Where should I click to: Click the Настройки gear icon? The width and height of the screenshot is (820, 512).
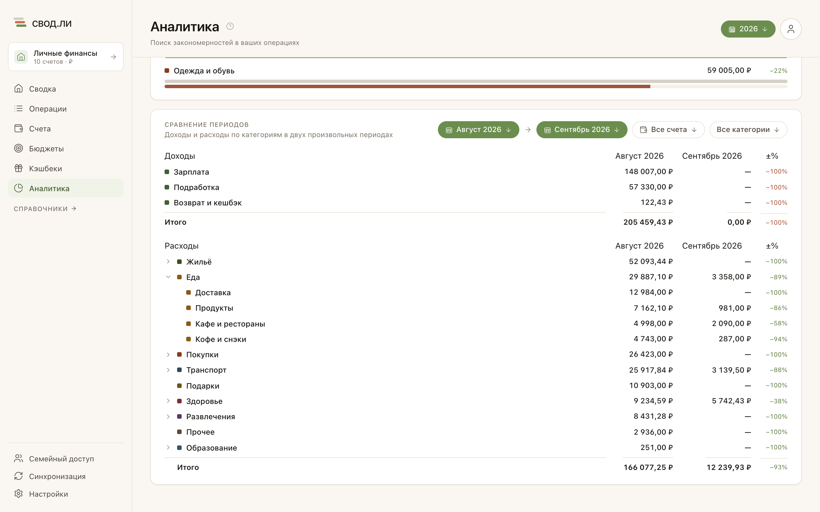[x=19, y=494]
